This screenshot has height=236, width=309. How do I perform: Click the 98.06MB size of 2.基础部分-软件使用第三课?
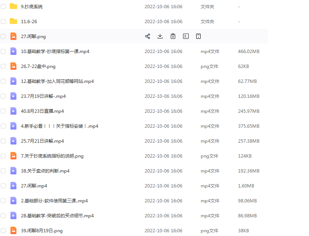(247, 201)
